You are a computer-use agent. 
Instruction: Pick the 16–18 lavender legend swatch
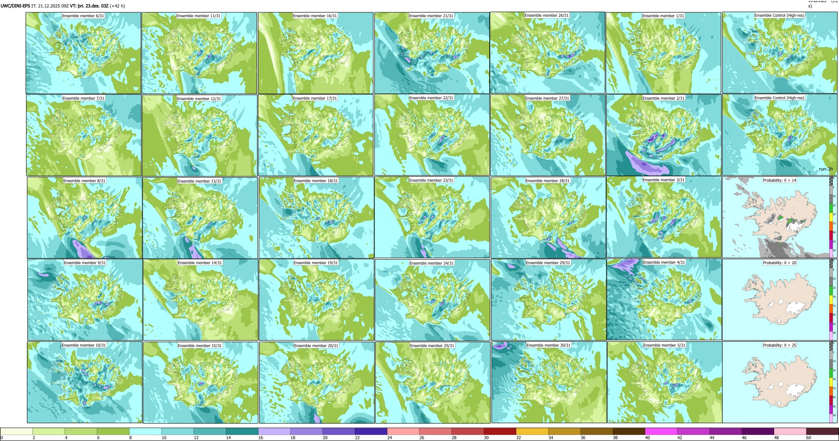274,431
